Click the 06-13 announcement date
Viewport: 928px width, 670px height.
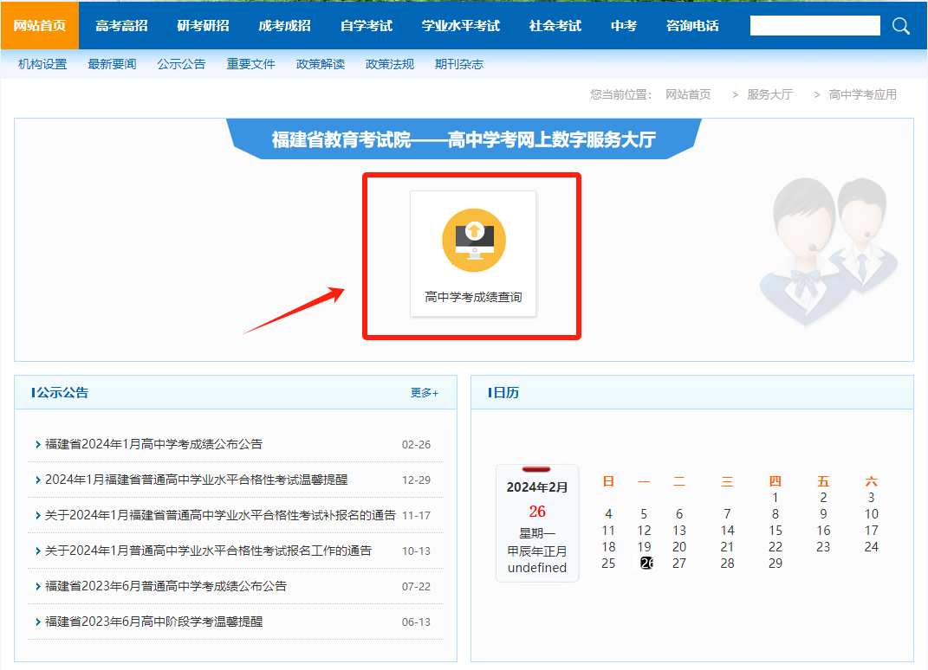coord(416,622)
